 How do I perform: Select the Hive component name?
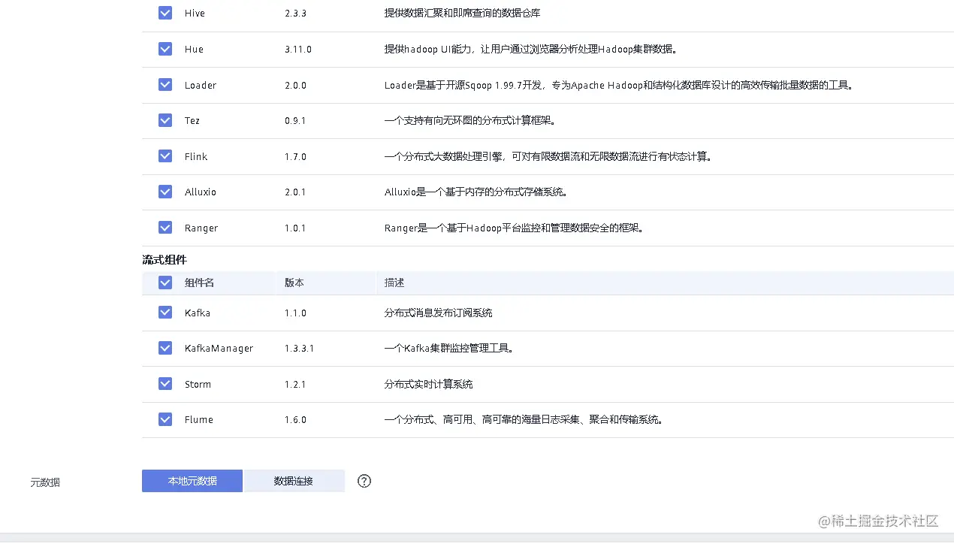[195, 14]
